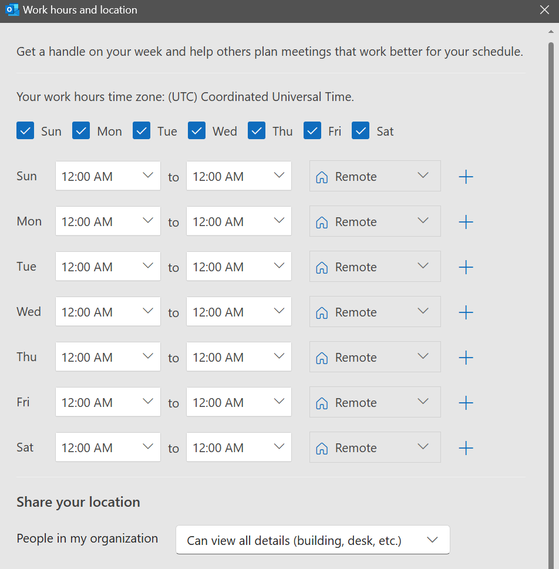Image resolution: width=559 pixels, height=569 pixels.
Task: Open the Sat Remote location dropdown
Action: [x=375, y=447]
